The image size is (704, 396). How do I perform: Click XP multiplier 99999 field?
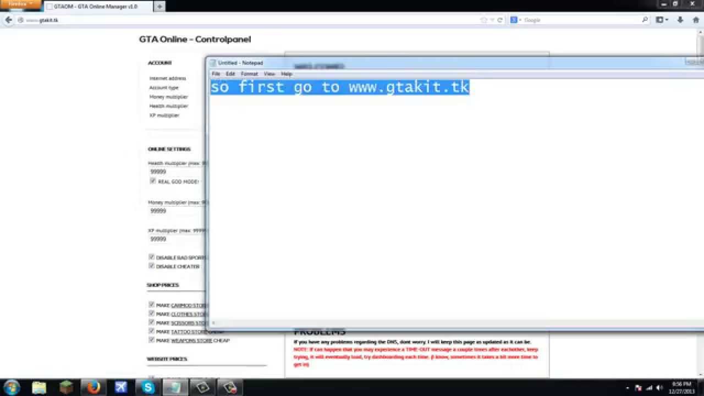click(x=177, y=239)
